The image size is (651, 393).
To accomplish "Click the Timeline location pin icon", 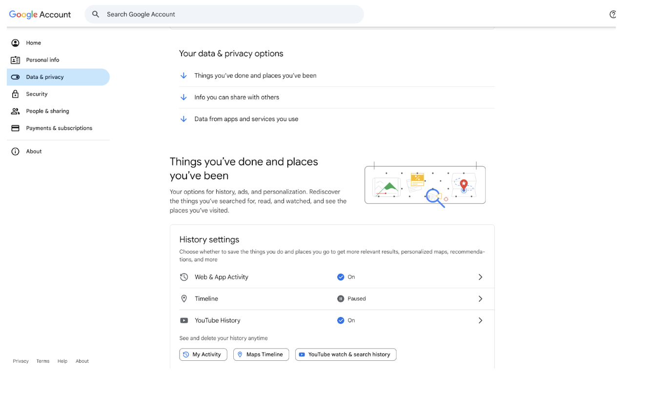I will (184, 299).
